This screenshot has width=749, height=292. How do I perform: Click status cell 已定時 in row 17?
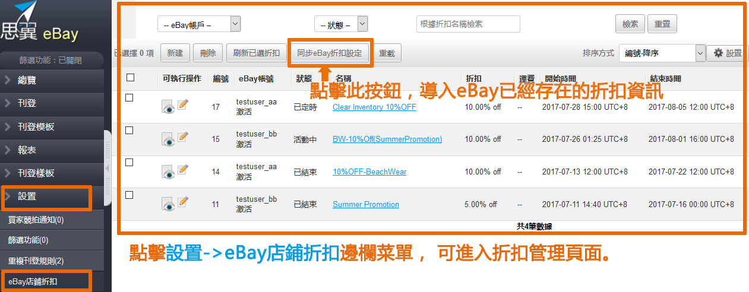[x=305, y=107]
